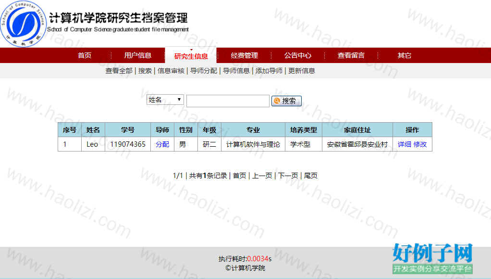Click the 搜索 button with magnifier icon
The width and height of the screenshot is (491, 279).
tap(286, 101)
